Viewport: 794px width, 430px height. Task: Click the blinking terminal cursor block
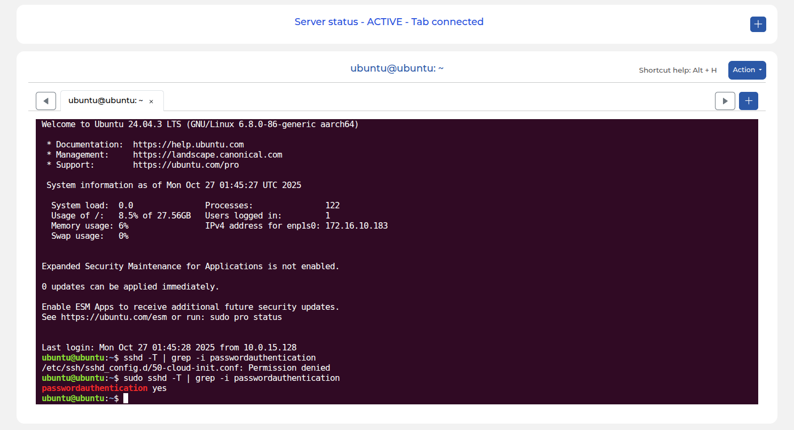[126, 398]
